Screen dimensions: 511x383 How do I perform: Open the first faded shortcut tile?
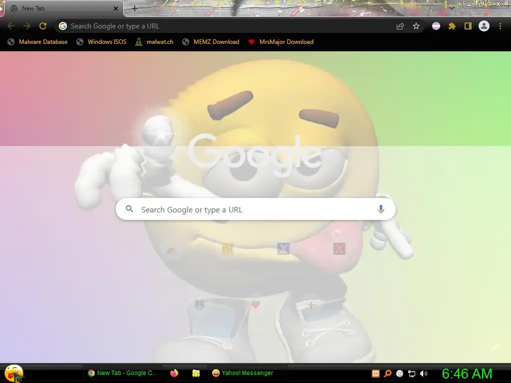pyautogui.click(x=172, y=250)
